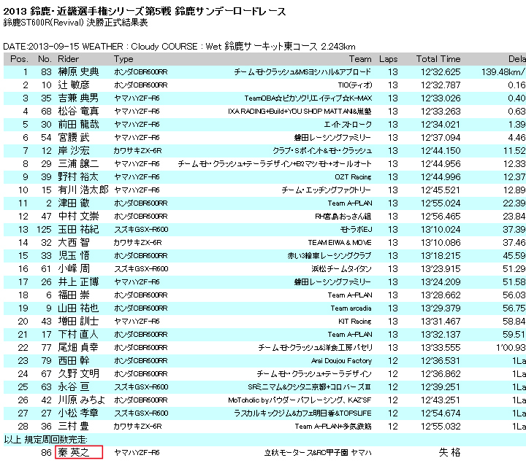
Task: Click rider name 玉田 祐紀
Action: click(x=78, y=229)
